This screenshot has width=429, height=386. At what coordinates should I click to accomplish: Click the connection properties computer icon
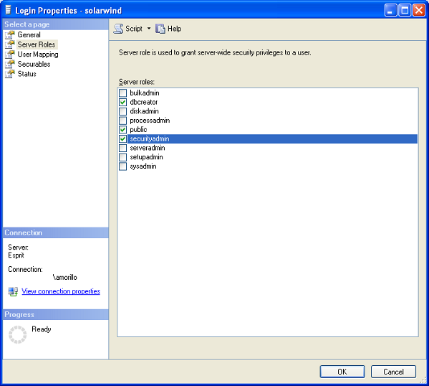pos(13,291)
